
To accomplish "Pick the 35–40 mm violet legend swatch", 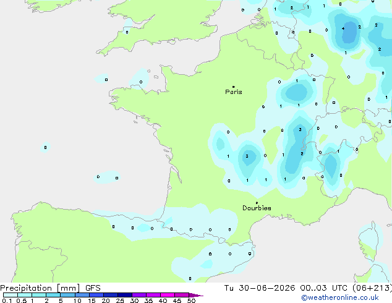I will click(x=153, y=295).
